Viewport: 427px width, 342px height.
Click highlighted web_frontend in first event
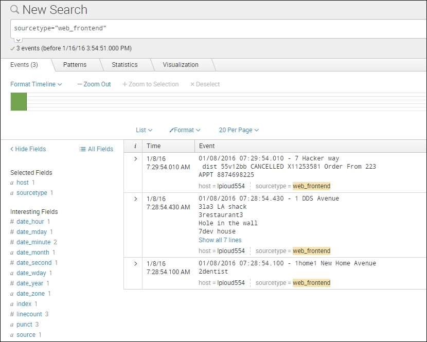312,186
